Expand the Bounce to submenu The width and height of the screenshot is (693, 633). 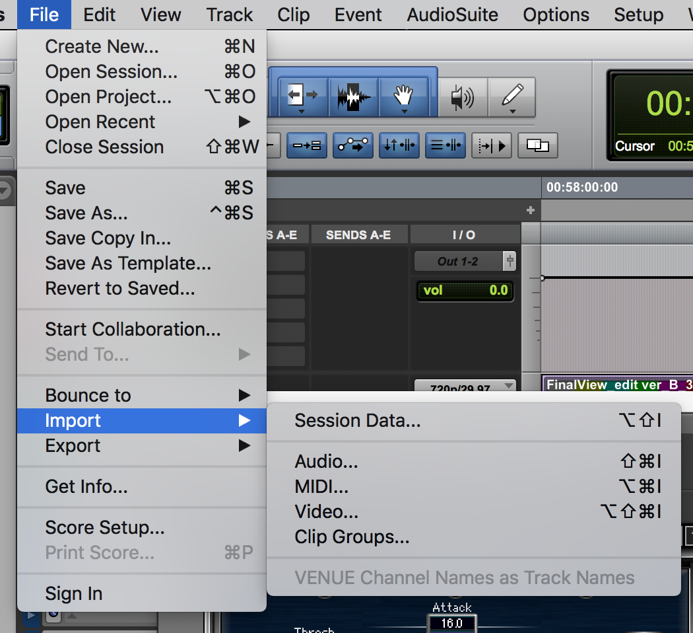pos(141,395)
